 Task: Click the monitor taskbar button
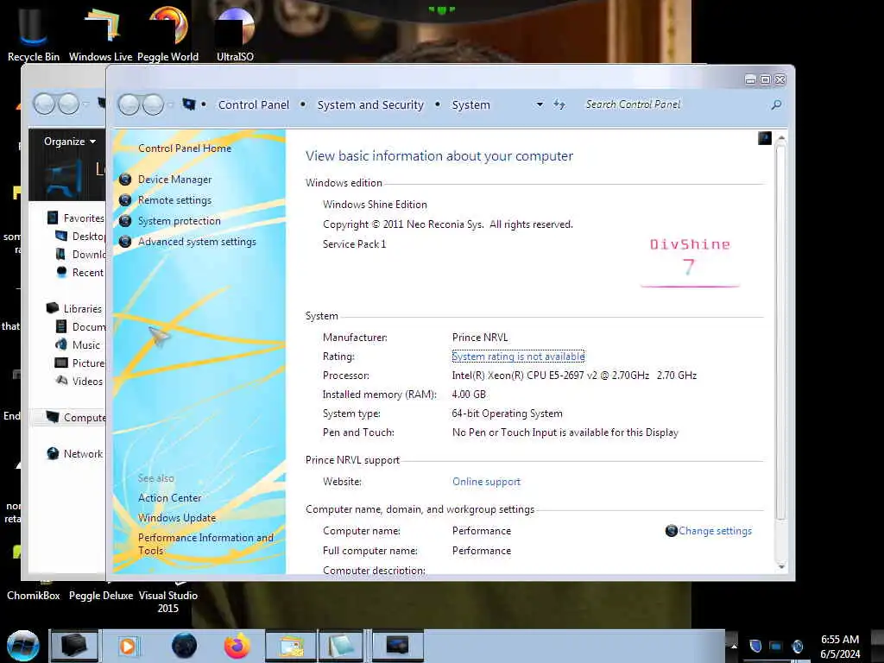397,646
